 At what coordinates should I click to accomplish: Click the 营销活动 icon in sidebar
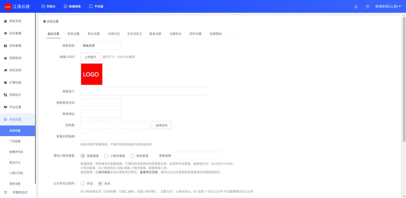6,58
